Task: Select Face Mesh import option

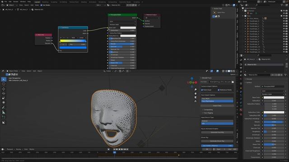Action: 217,99
